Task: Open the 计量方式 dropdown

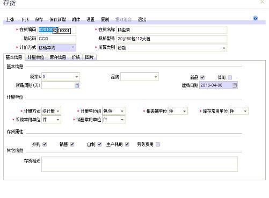Action: (58, 111)
